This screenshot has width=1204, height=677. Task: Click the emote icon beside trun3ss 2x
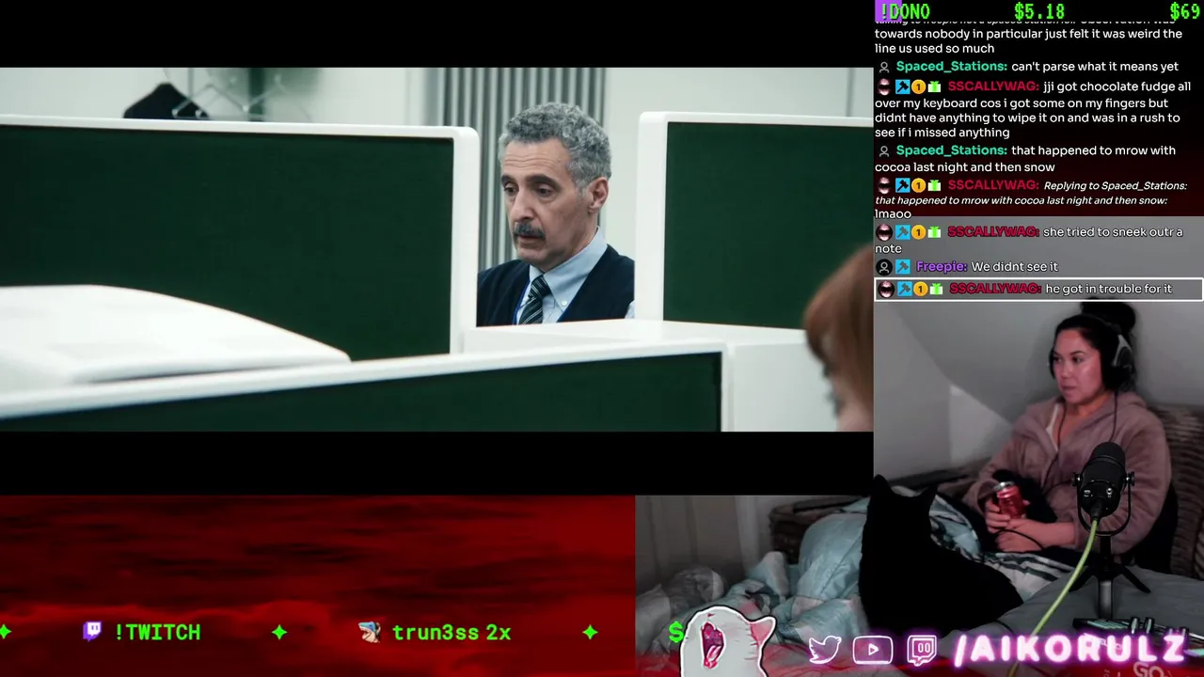tap(370, 632)
